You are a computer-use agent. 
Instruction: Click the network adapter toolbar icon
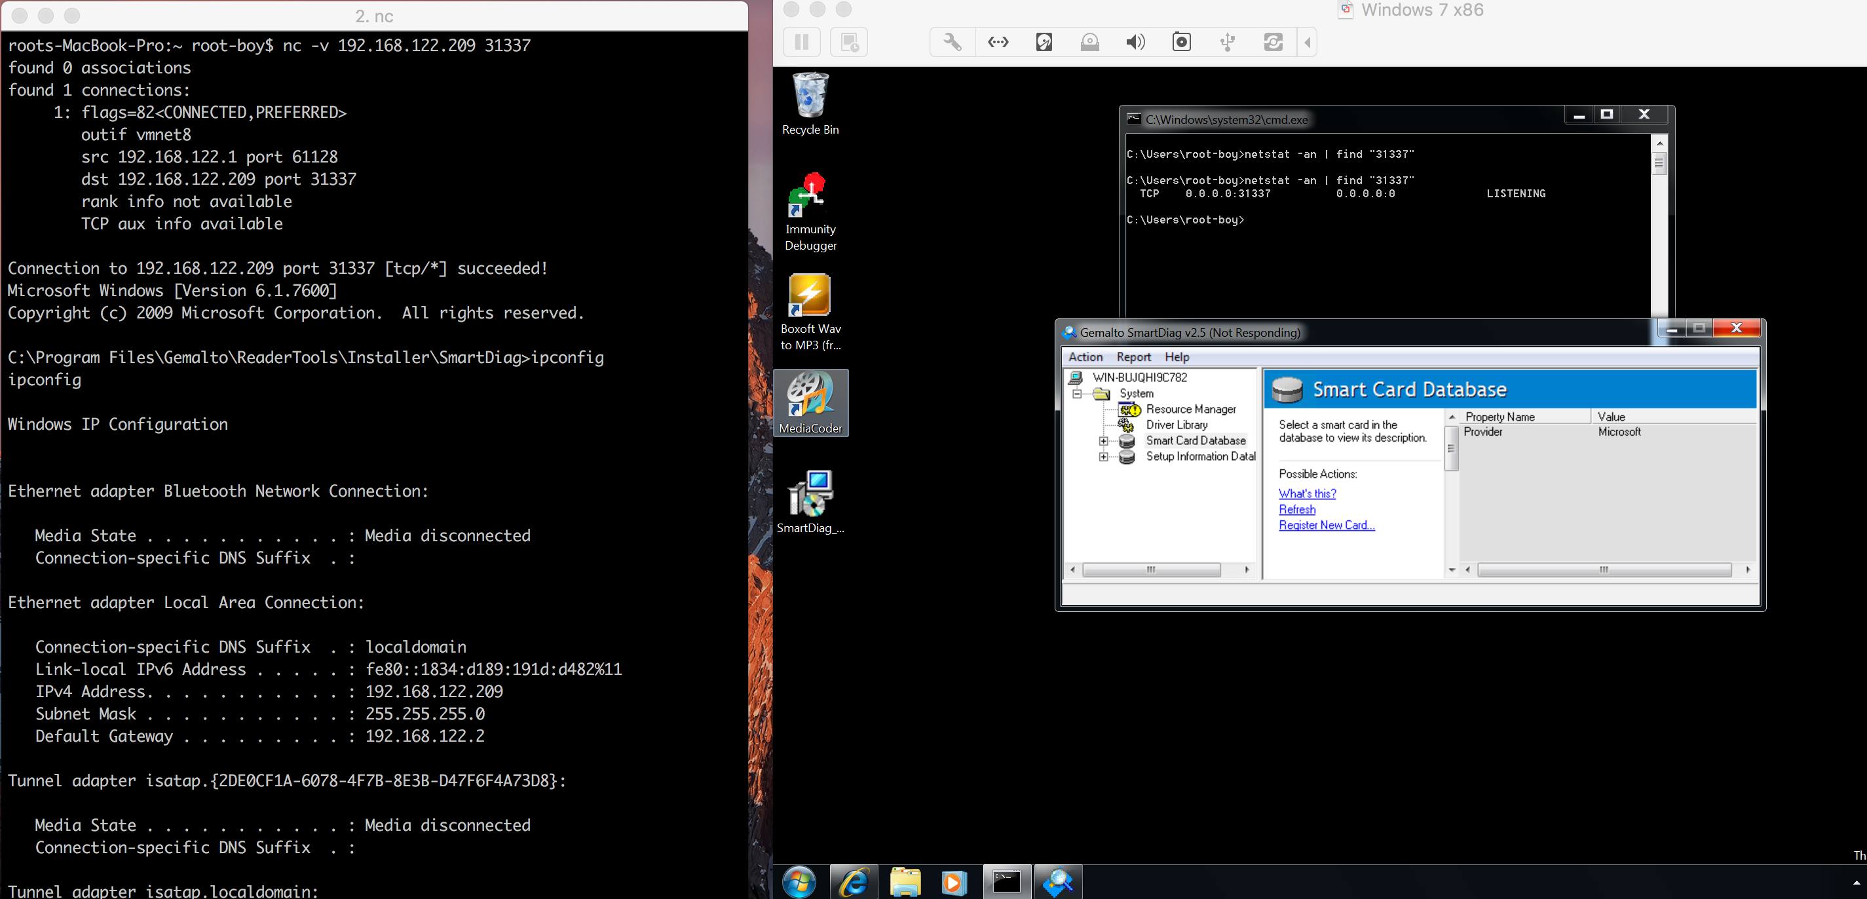click(998, 42)
